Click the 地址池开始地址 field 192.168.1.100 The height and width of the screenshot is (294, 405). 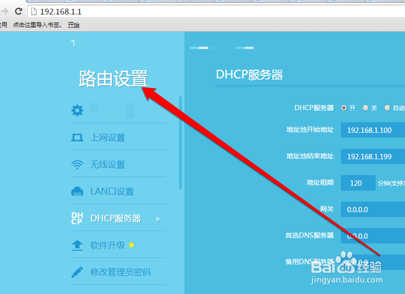373,130
